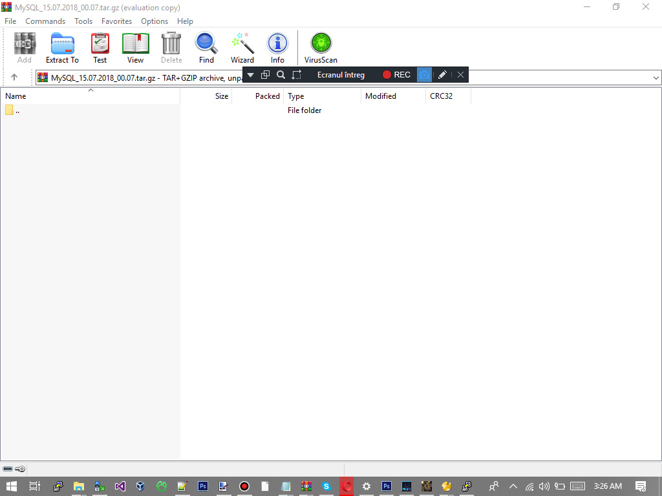
Task: Open the Help menu
Action: click(x=185, y=21)
